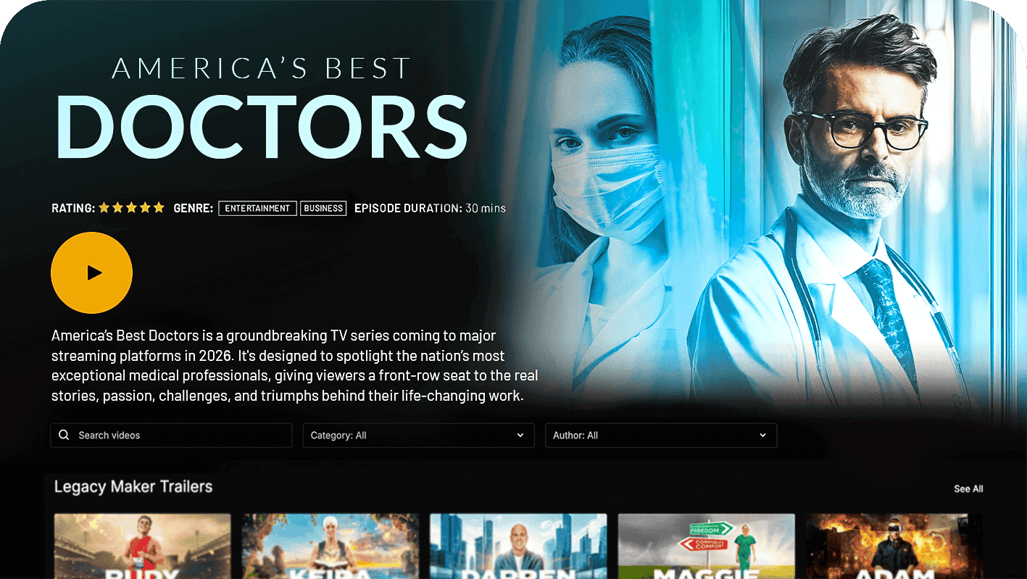
Task: Click the third rating star
Action: pyautogui.click(x=131, y=207)
